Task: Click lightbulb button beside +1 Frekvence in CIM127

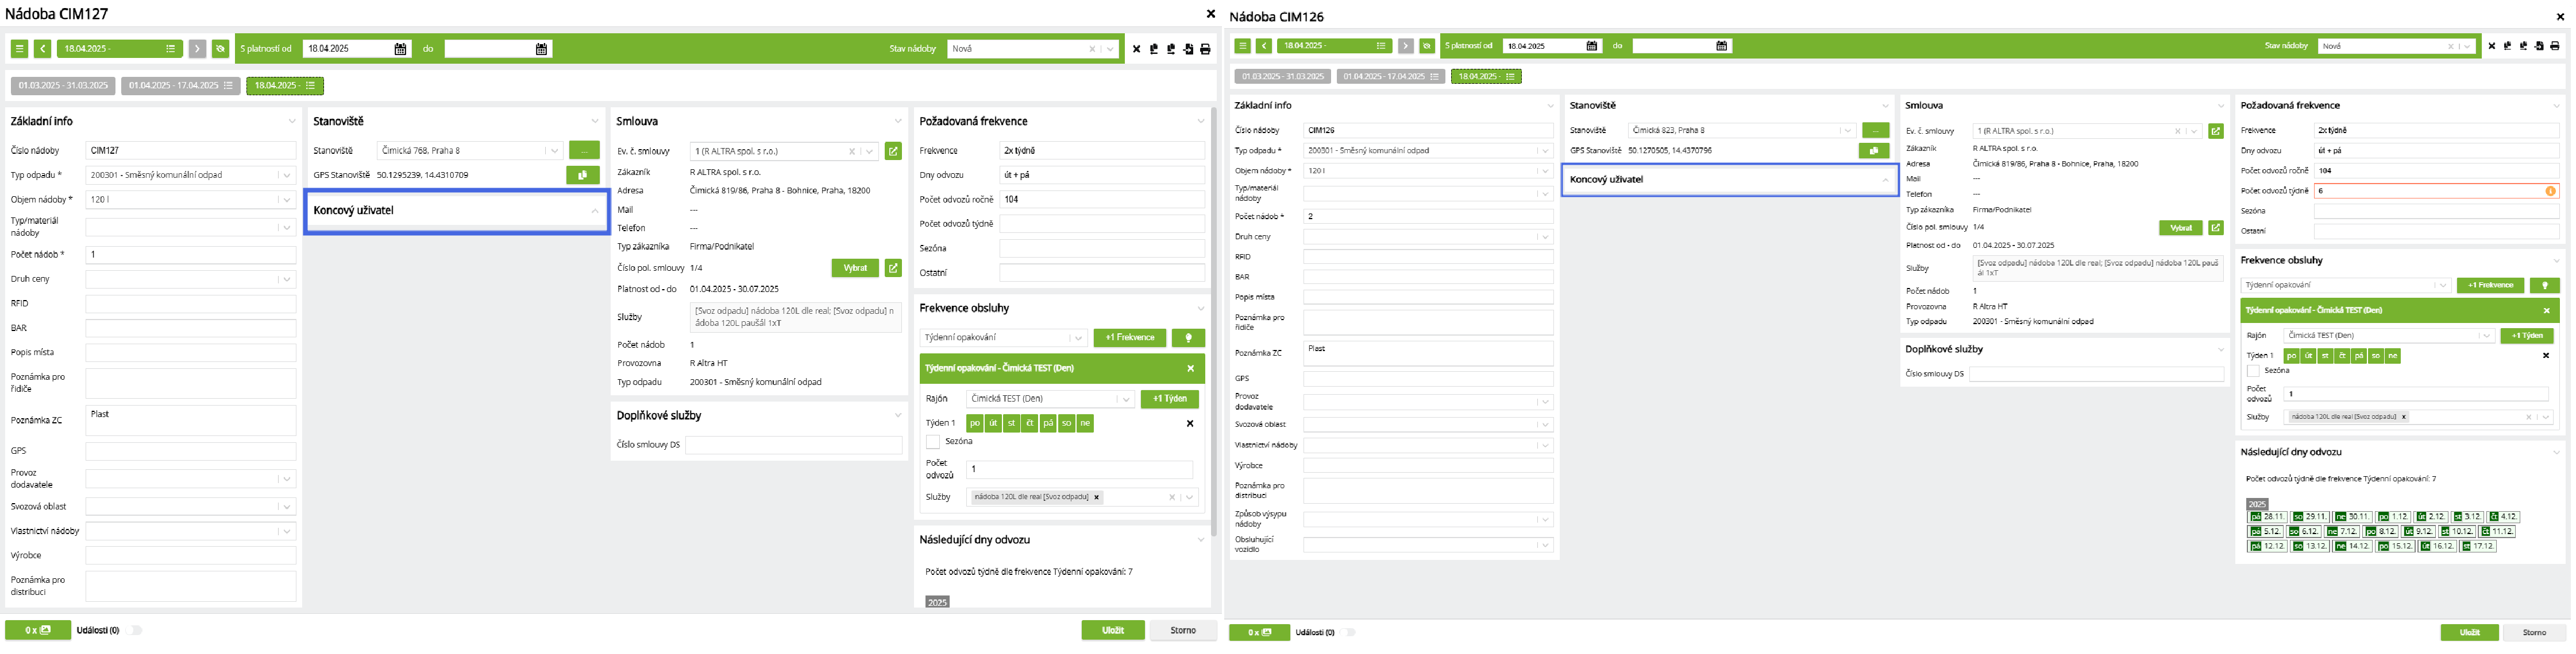Action: (x=1188, y=338)
